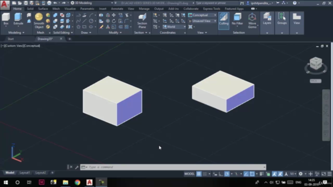
Task: Open the Drawing35 file tab
Action: click(45, 39)
